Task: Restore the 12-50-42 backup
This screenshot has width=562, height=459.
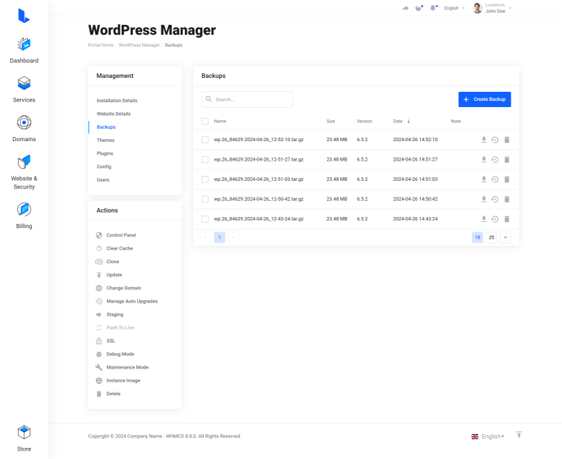Action: 495,199
